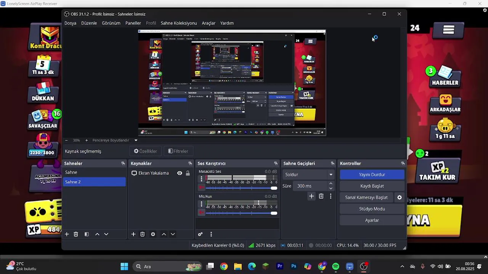
Task: Open Premiere Pro from the taskbar
Action: pos(280,267)
